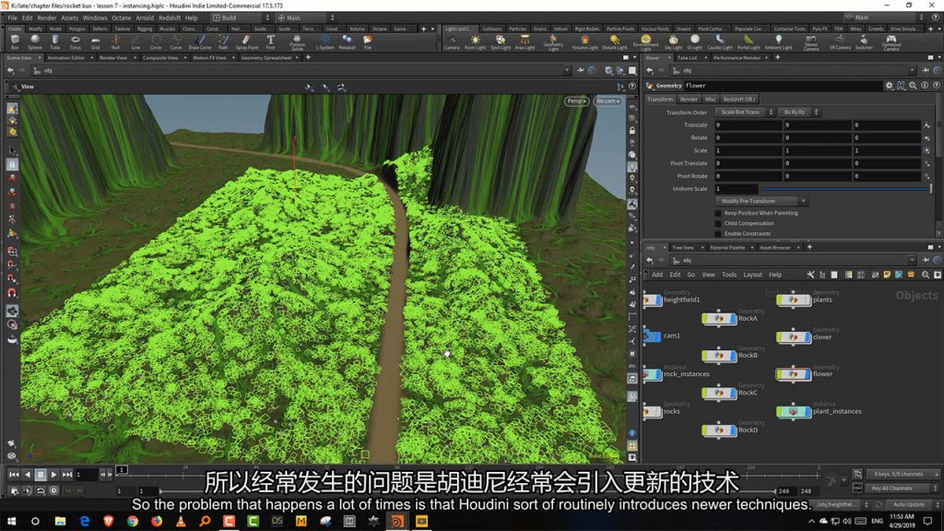Select the Spray Paint tool
The height and width of the screenshot is (531, 944).
point(246,42)
